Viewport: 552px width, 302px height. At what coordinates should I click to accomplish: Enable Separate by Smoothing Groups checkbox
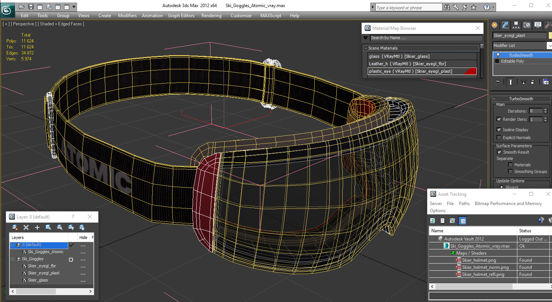[x=510, y=172]
